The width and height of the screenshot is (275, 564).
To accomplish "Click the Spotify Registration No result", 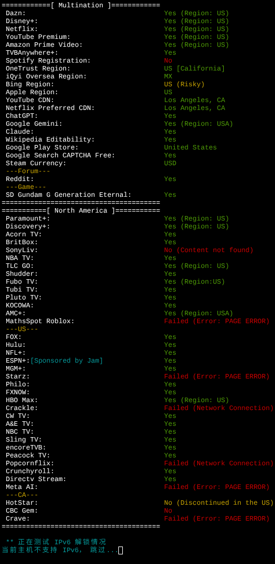I will 168,61.
